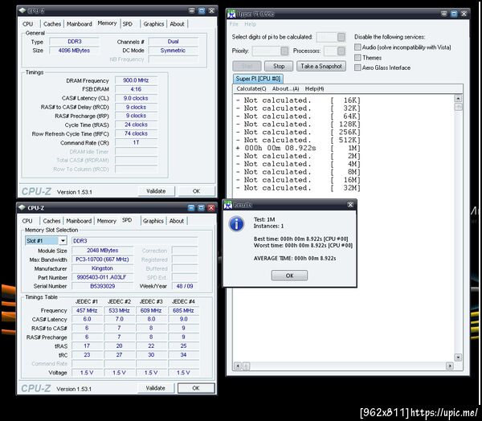Open CPU tab in upper CPU-Z window
The width and height of the screenshot is (482, 421).
click(x=27, y=24)
